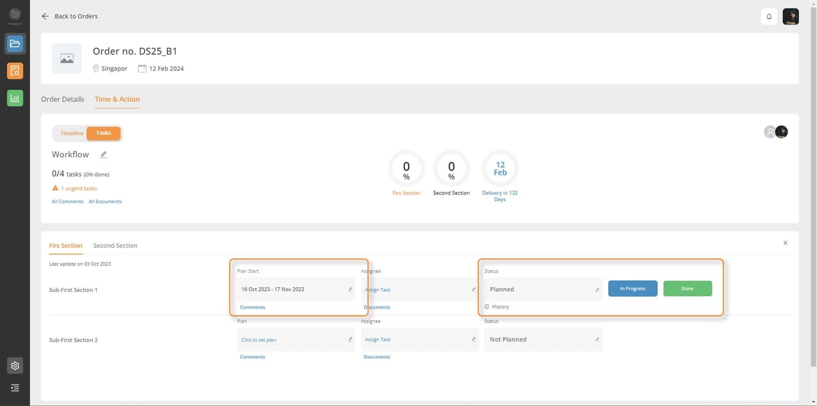Switch to Tasks view
Viewport: 817px width, 406px height.
(103, 133)
